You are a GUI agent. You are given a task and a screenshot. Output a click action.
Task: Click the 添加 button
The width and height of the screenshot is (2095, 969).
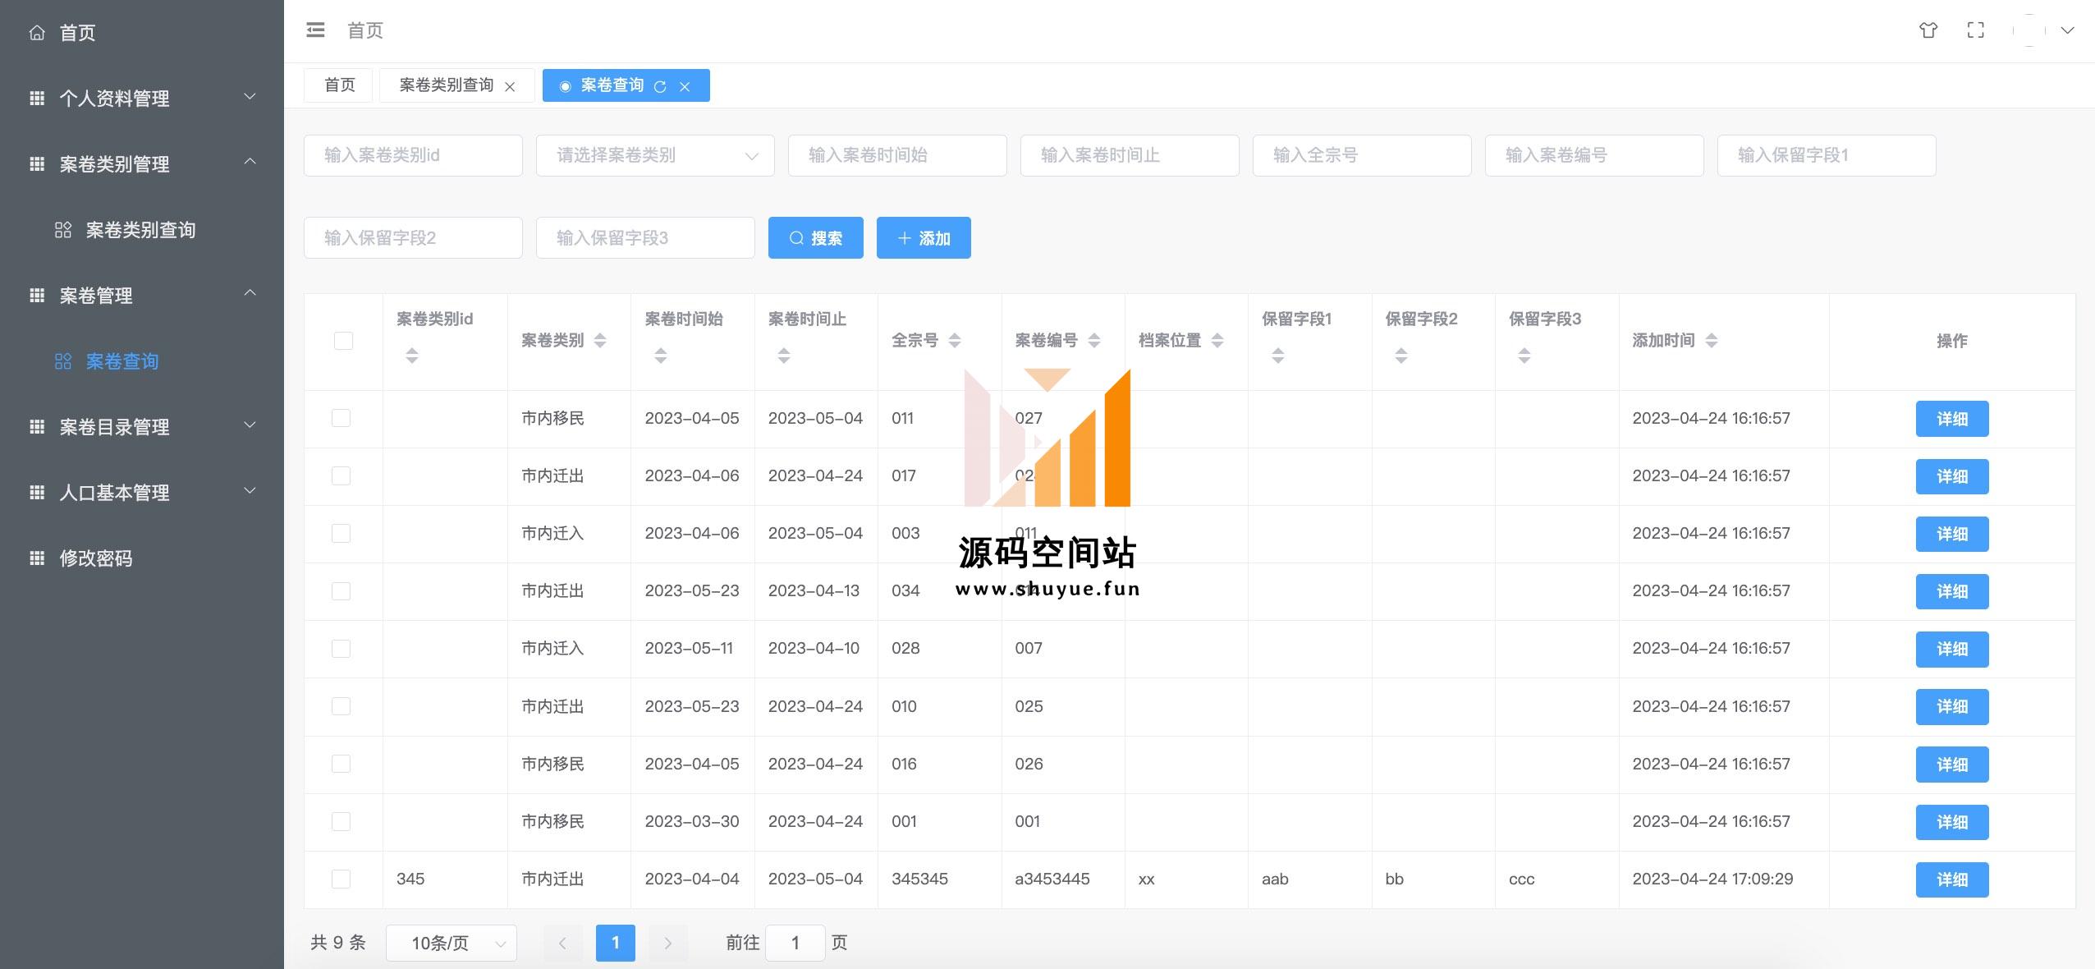tap(923, 238)
